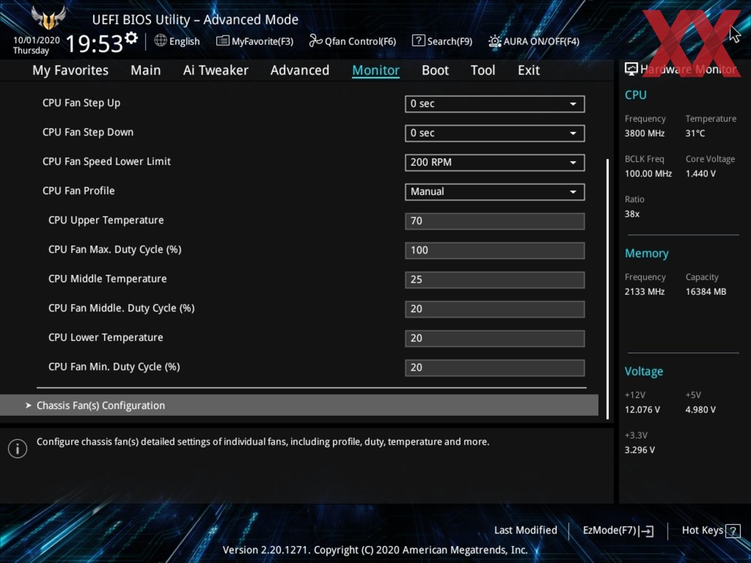The height and width of the screenshot is (563, 751).
Task: Open Search(F9)
Action: tap(442, 41)
